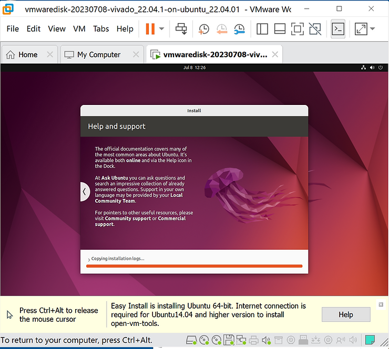The width and height of the screenshot is (389, 349).
Task: Open the Commercial support link
Action: 140,221
